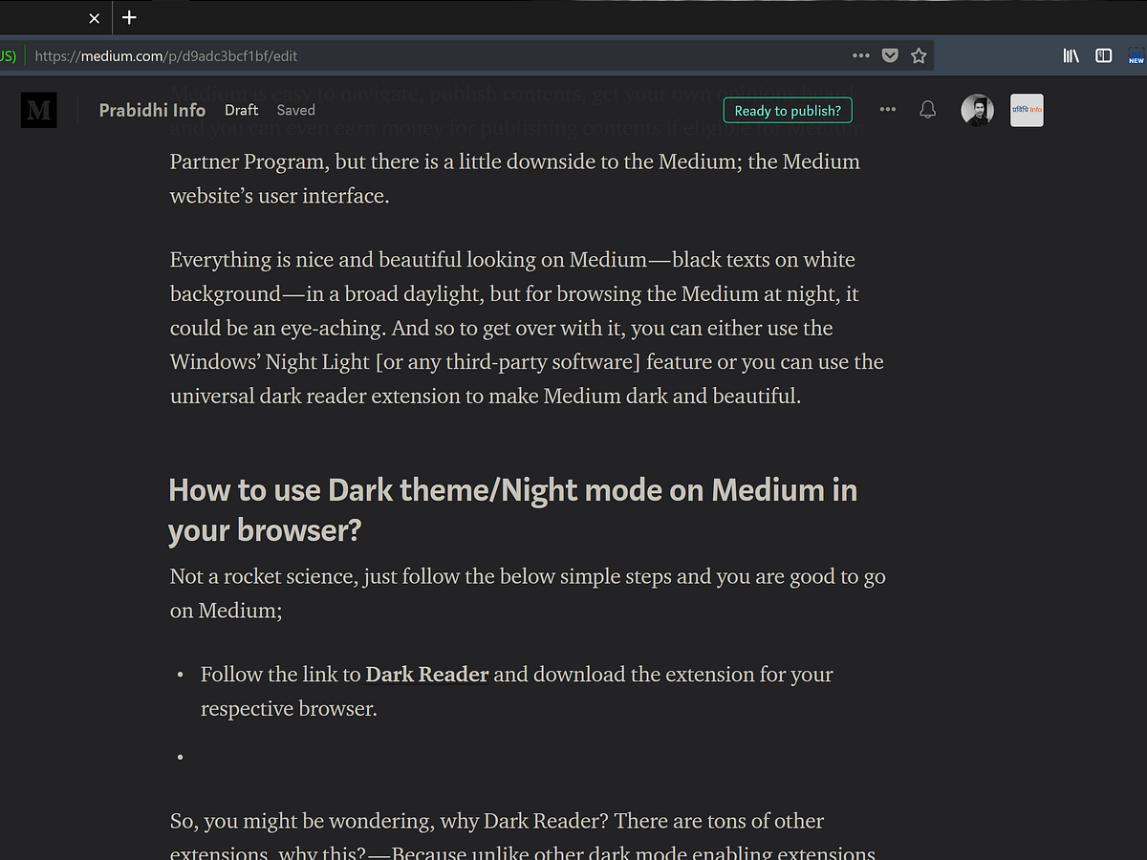Open notifications bell
The height and width of the screenshot is (860, 1147).
(x=927, y=110)
